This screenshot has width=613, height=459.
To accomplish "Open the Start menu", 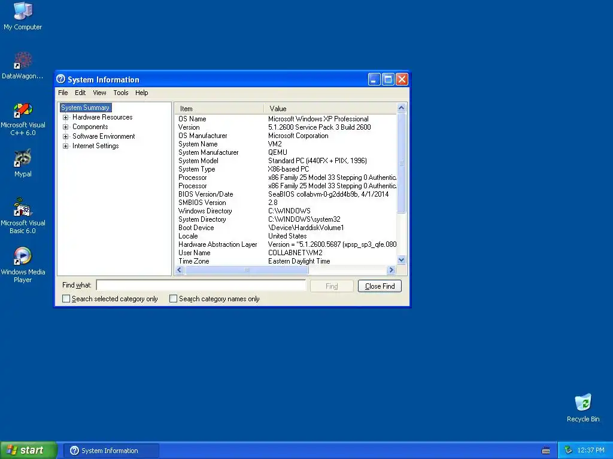I will click(x=28, y=451).
